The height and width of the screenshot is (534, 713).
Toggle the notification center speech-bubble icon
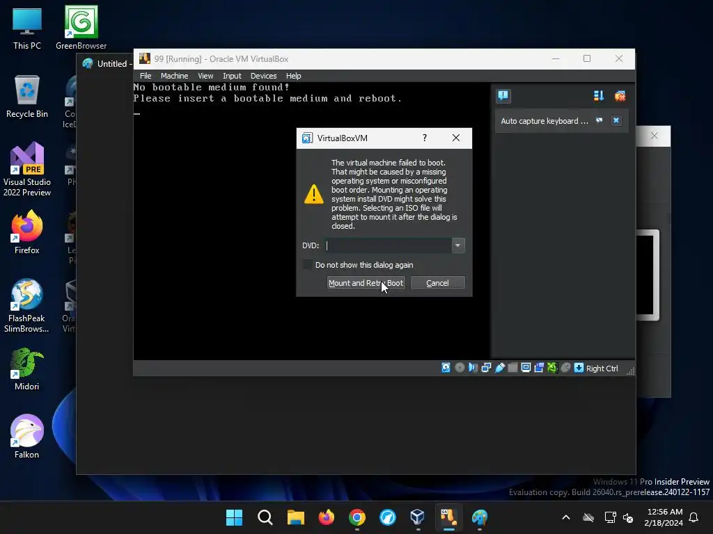[503, 96]
